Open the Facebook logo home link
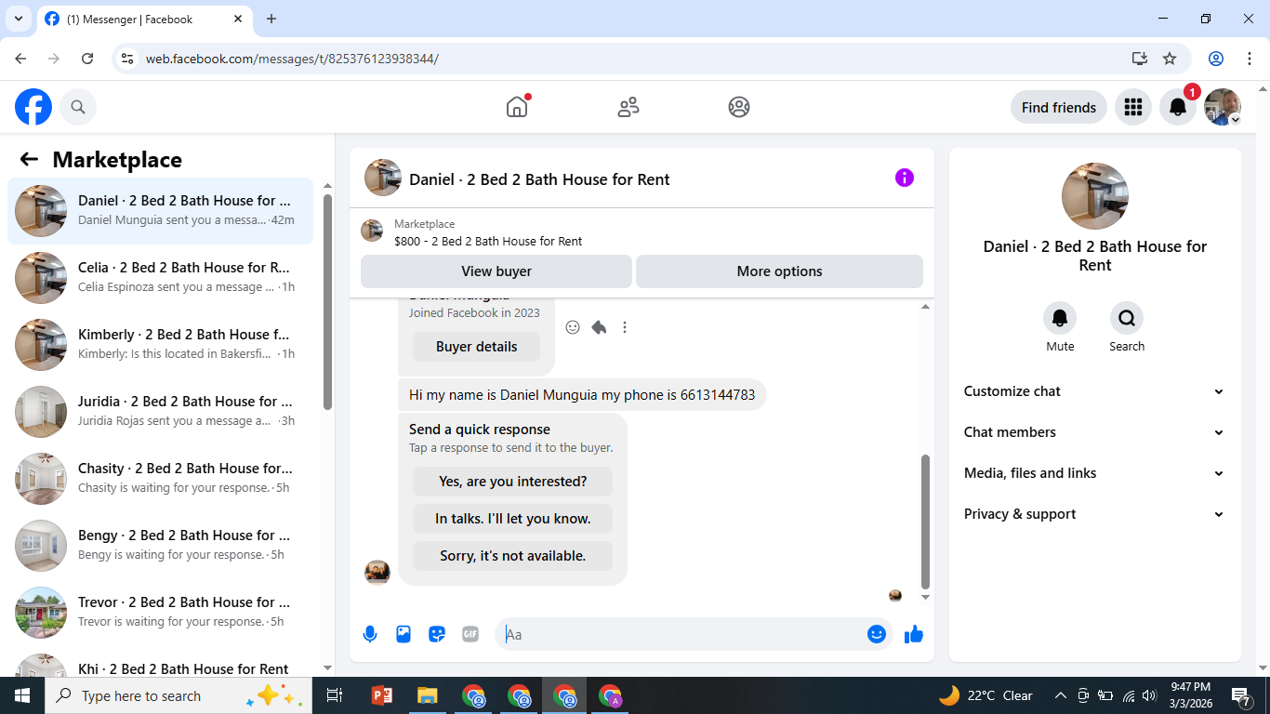The width and height of the screenshot is (1270, 714). coord(33,107)
